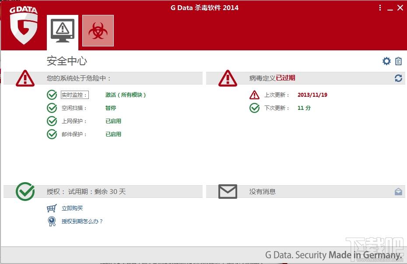The height and width of the screenshot is (264, 407).
Task: Click 已启用 next to 上网保护
Action: 113,121
